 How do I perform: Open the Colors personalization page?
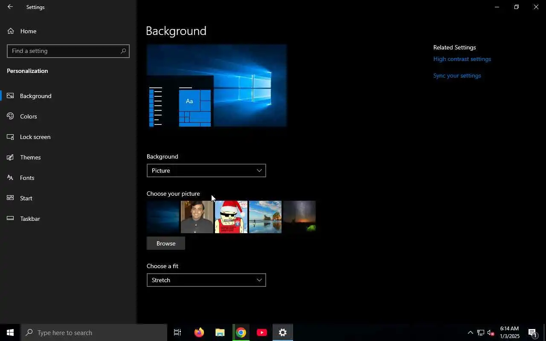68,116
